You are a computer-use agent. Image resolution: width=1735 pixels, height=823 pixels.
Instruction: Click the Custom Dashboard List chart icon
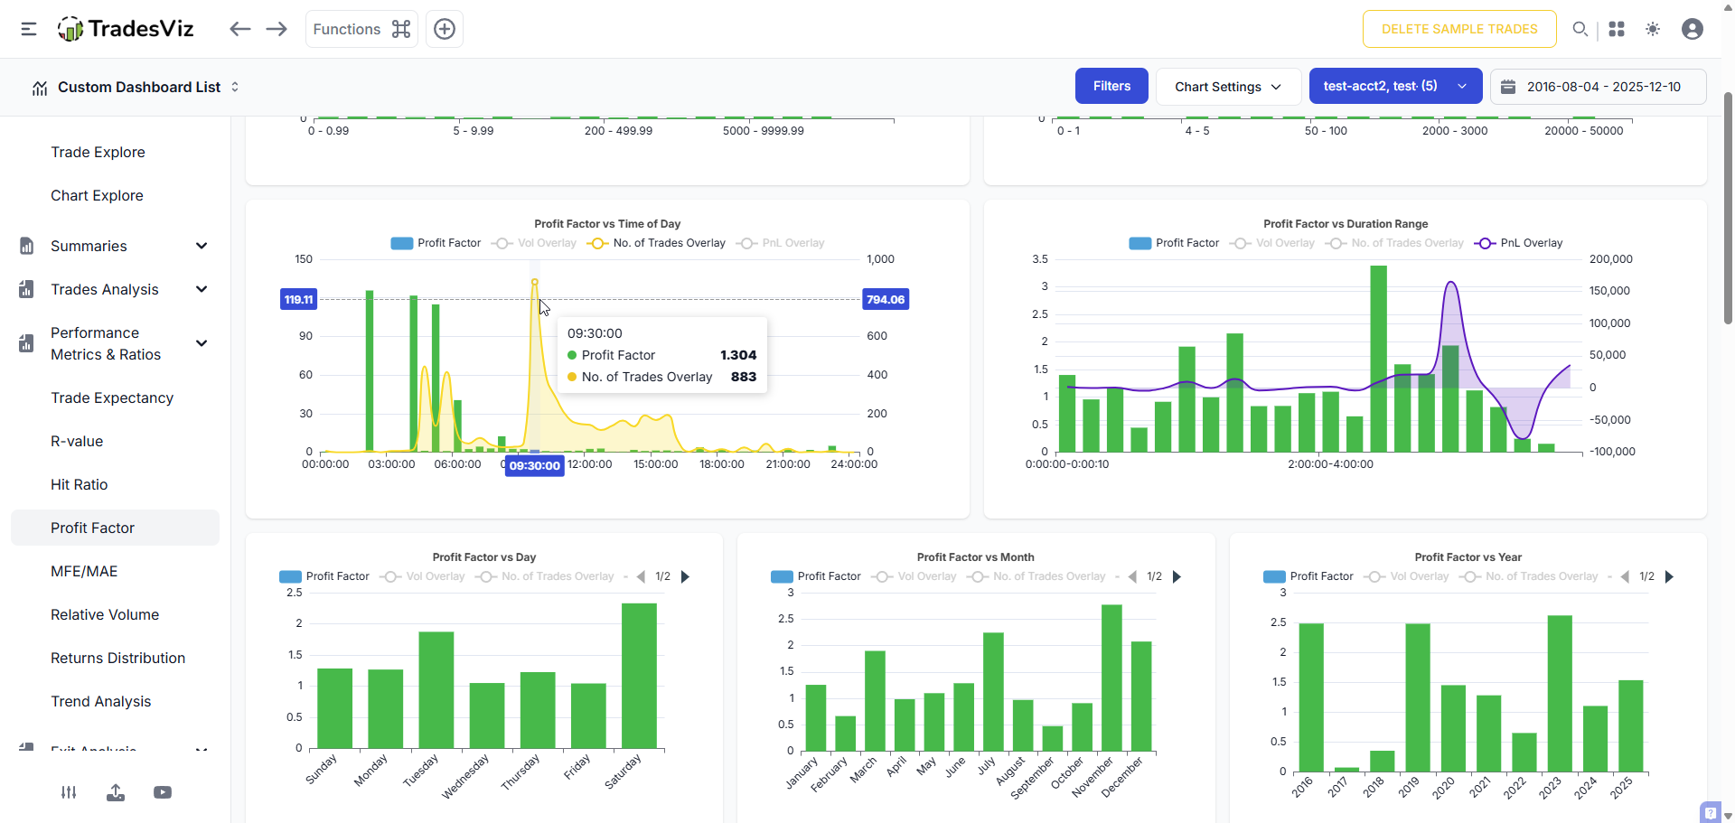[40, 88]
